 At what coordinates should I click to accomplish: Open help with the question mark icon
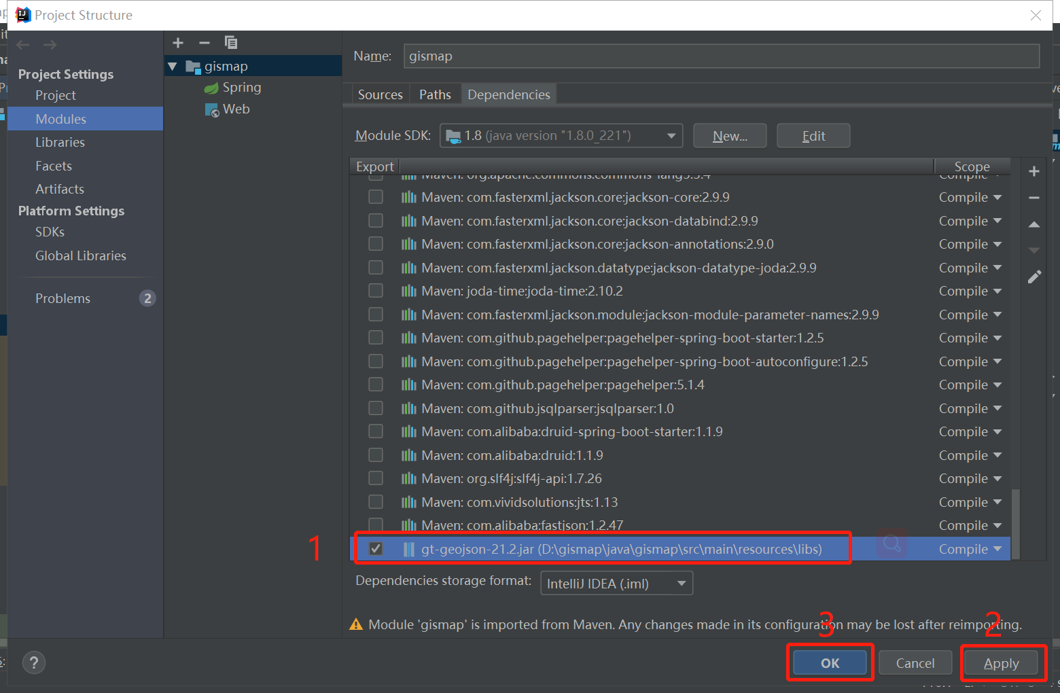pos(34,662)
